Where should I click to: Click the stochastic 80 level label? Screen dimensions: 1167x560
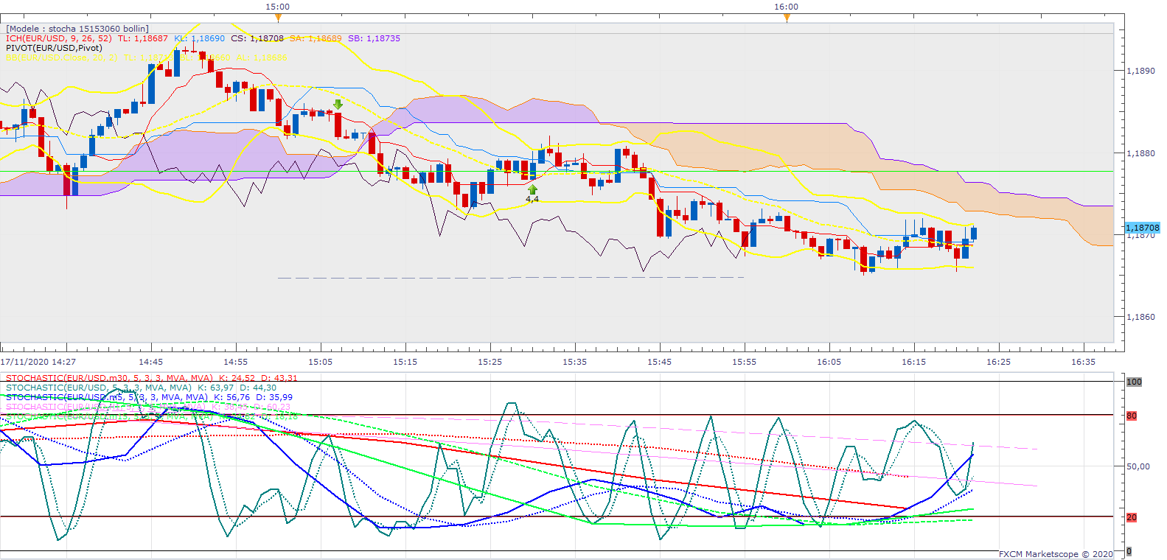pyautogui.click(x=1132, y=416)
